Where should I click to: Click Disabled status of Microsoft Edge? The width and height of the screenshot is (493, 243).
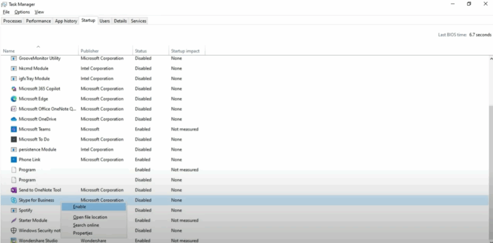[143, 99]
